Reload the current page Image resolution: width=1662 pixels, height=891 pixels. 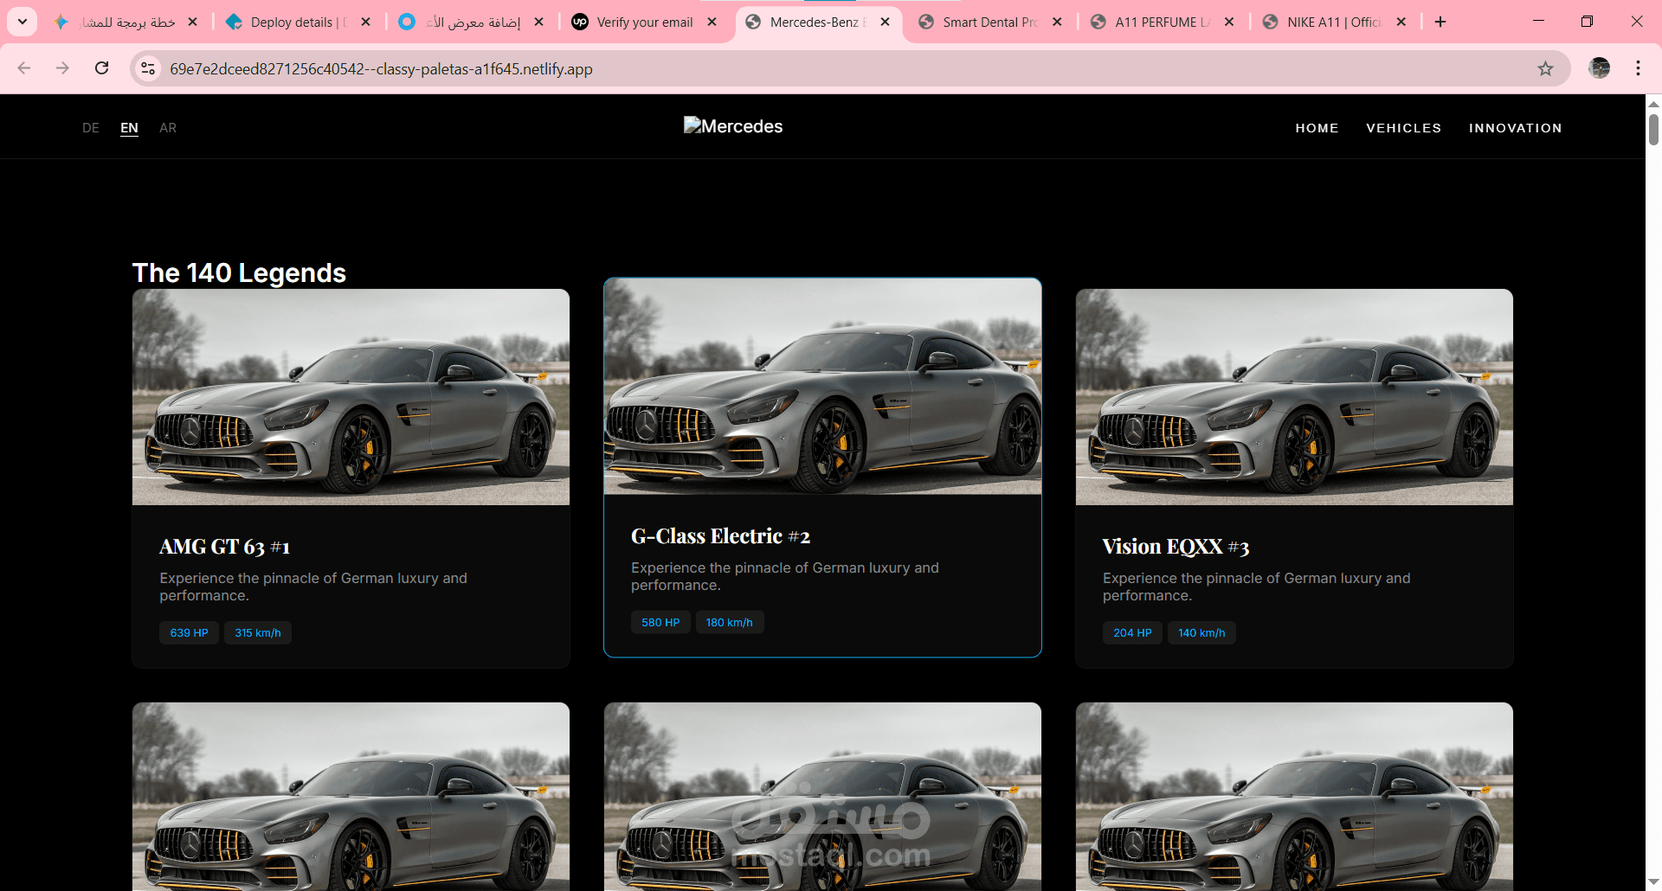click(102, 68)
